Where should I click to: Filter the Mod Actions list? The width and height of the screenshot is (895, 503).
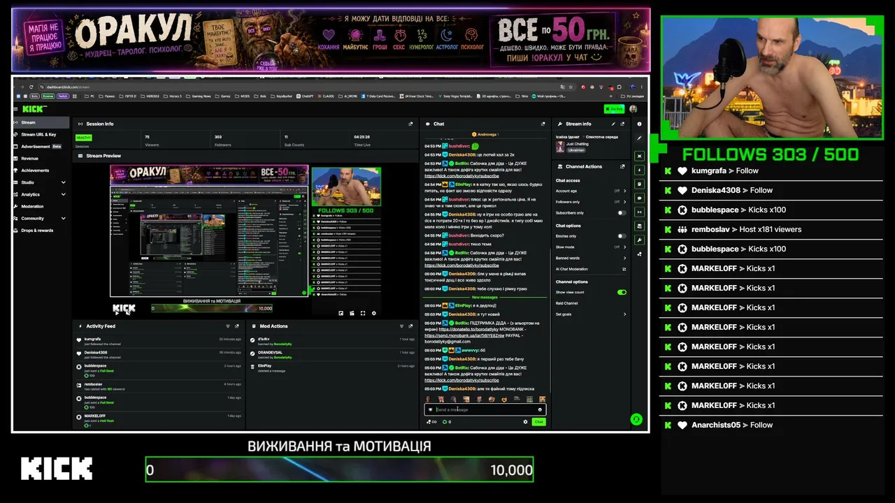click(x=401, y=326)
